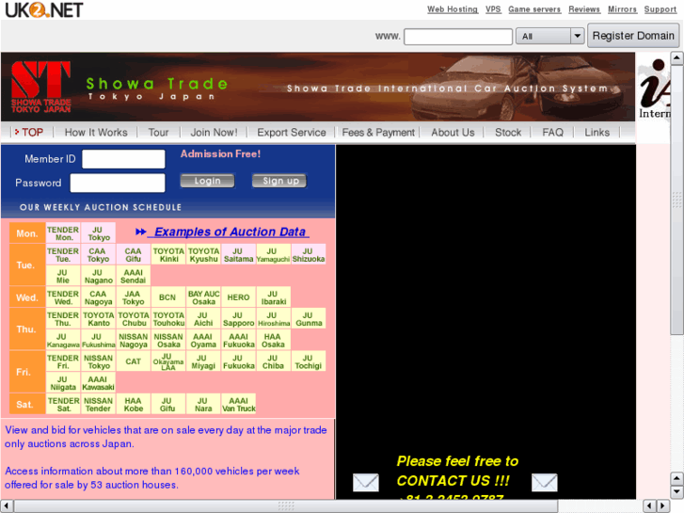Select TOYOTA Kanto schedule cell
Screen dimensions: 684x513
pos(98,319)
